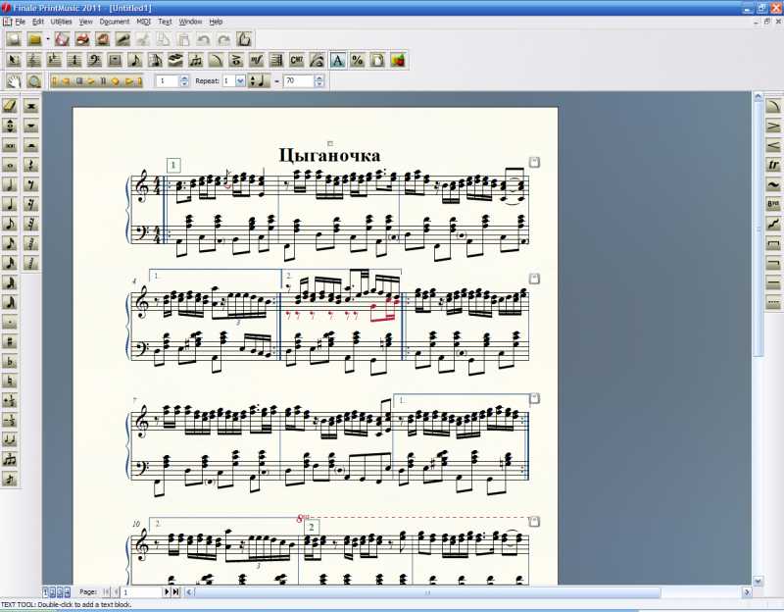
Task: Click the tempo field showing 70
Action: coord(299,81)
